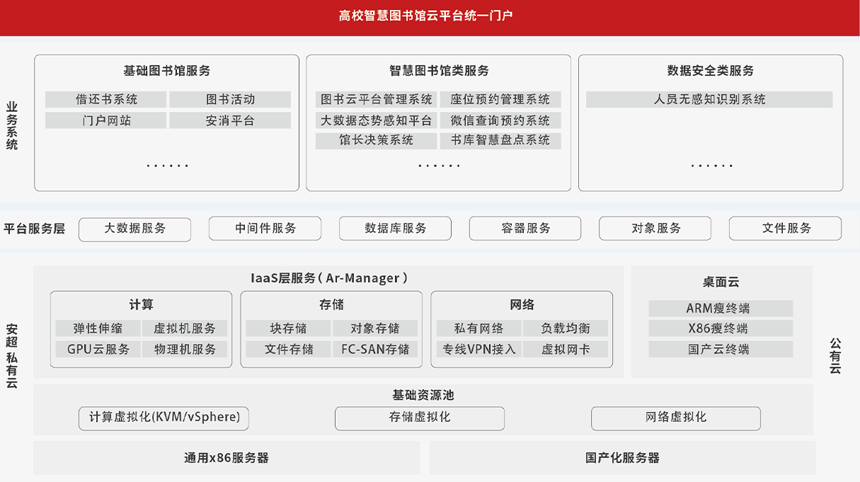Image resolution: width=860 pixels, height=482 pixels.
Task: Click the 图书活动 item
Action: coord(230,100)
